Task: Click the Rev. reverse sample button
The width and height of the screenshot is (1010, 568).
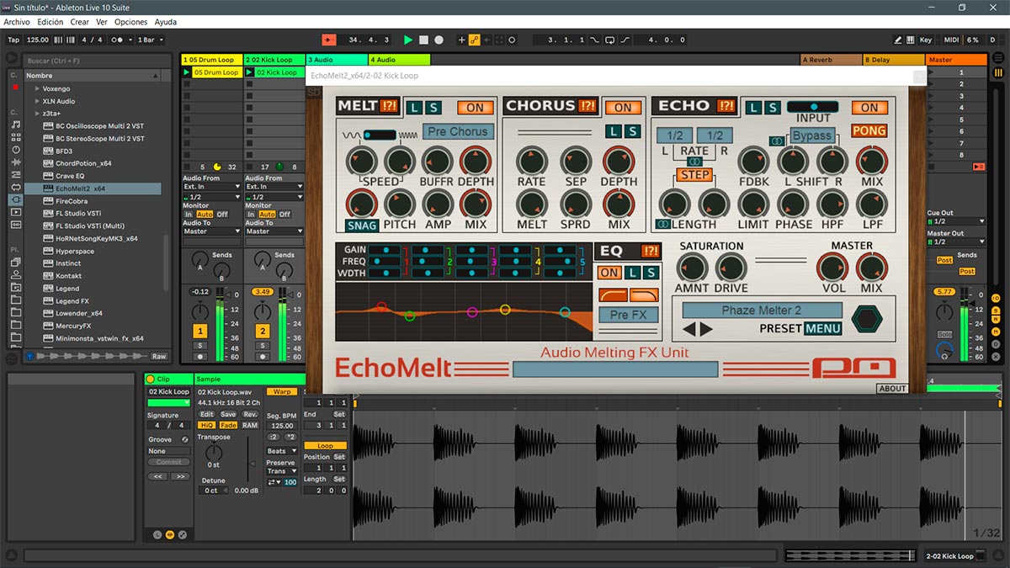Action: (250, 415)
